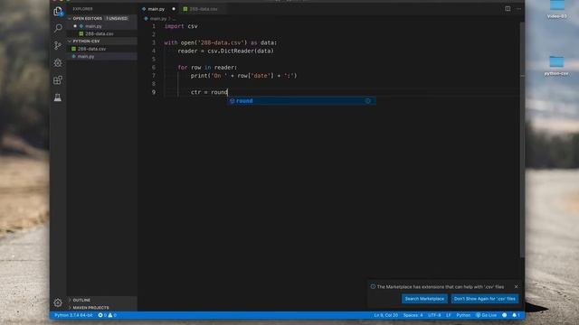This screenshot has width=579, height=325.
Task: Click the notification bell in status bar
Action: [516, 315]
